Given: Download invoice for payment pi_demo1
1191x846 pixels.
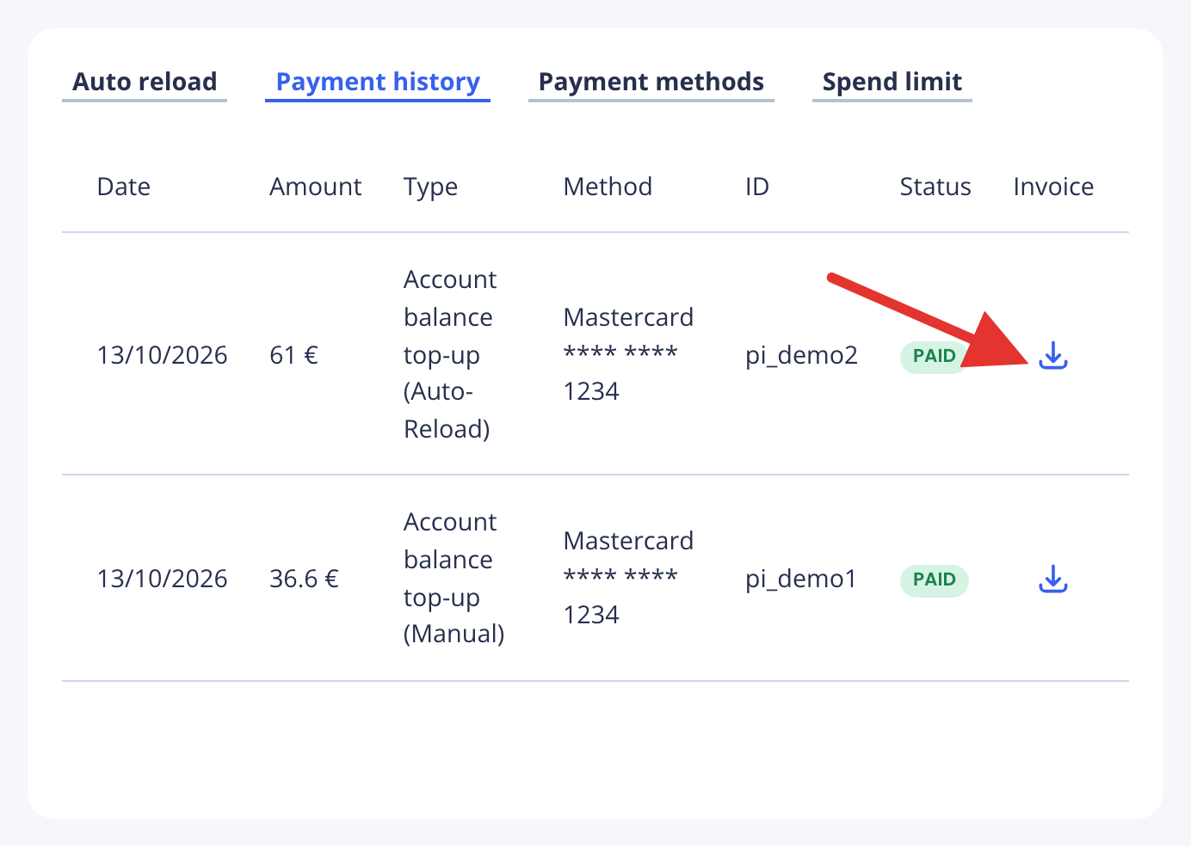Looking at the screenshot, I should [x=1053, y=579].
